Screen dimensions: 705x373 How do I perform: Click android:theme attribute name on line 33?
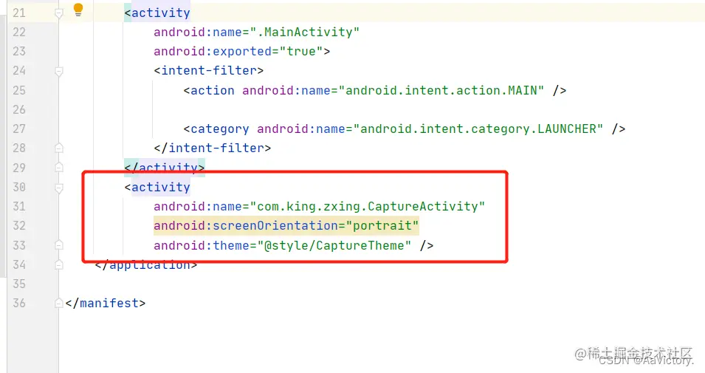pyautogui.click(x=202, y=246)
